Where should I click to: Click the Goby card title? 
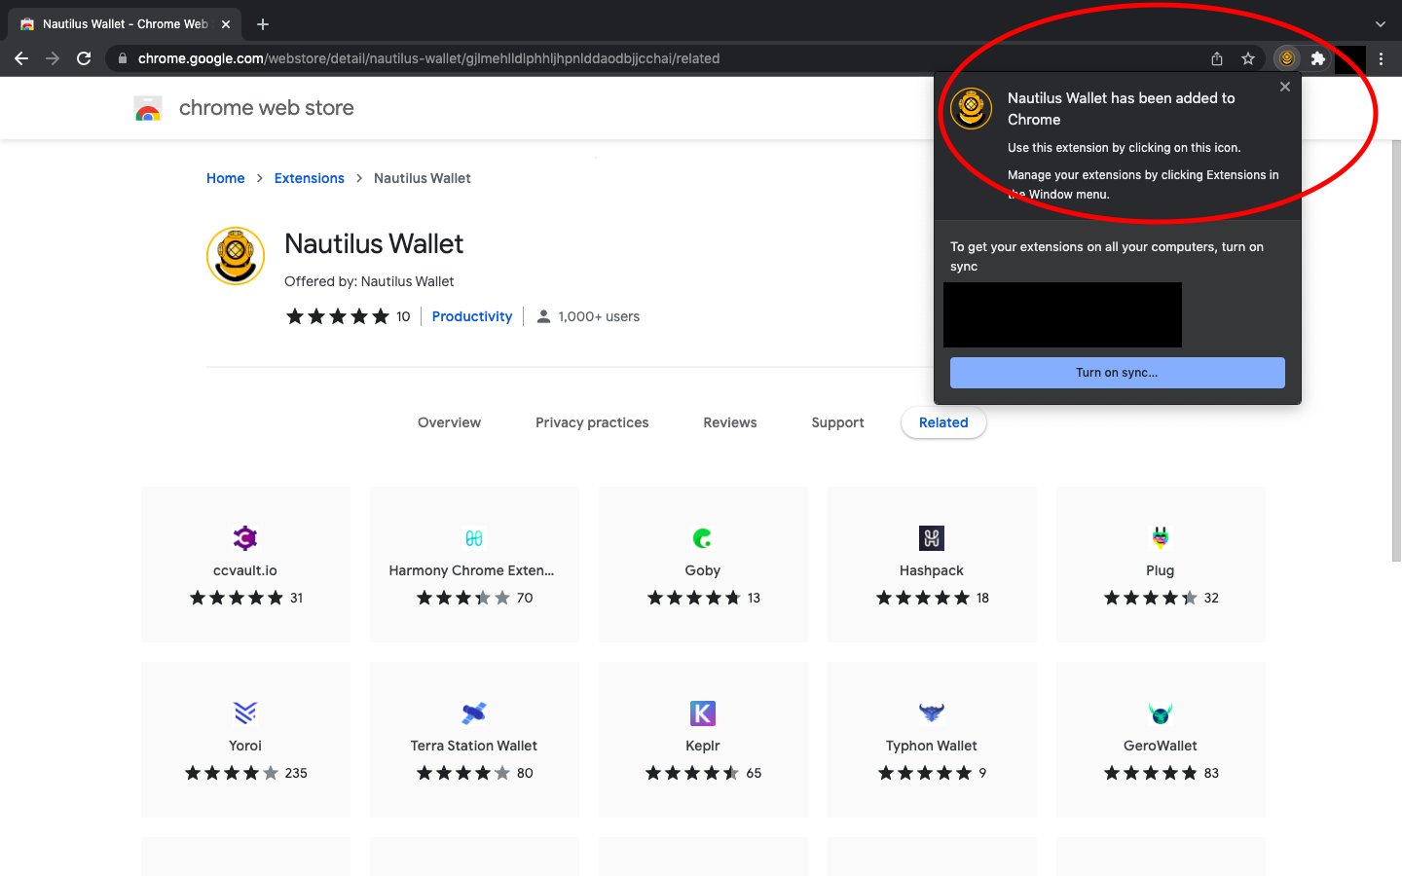(703, 570)
